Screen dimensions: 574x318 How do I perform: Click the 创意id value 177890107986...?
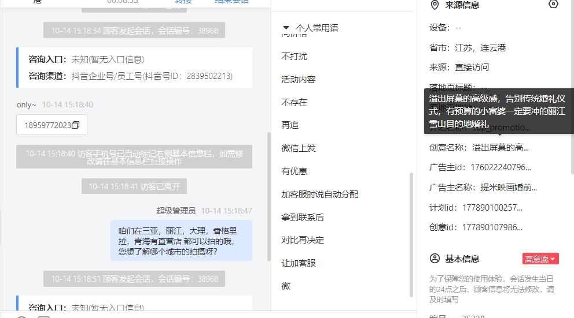[492, 227]
